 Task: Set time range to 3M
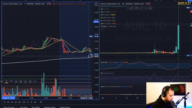coord(16,102)
